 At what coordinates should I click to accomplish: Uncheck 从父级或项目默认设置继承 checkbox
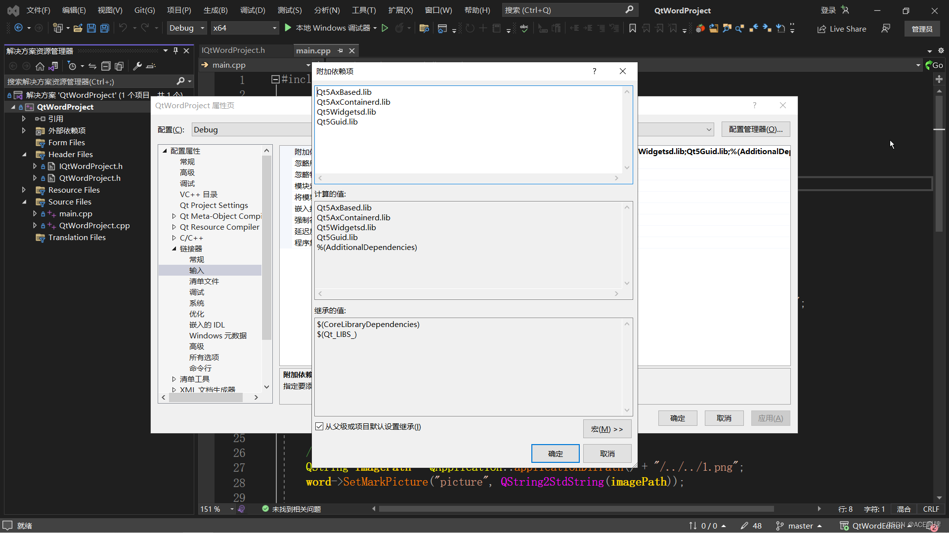pyautogui.click(x=319, y=426)
